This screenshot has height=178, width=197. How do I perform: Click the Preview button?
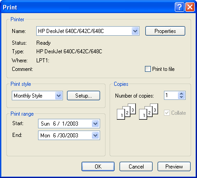[x=174, y=167]
